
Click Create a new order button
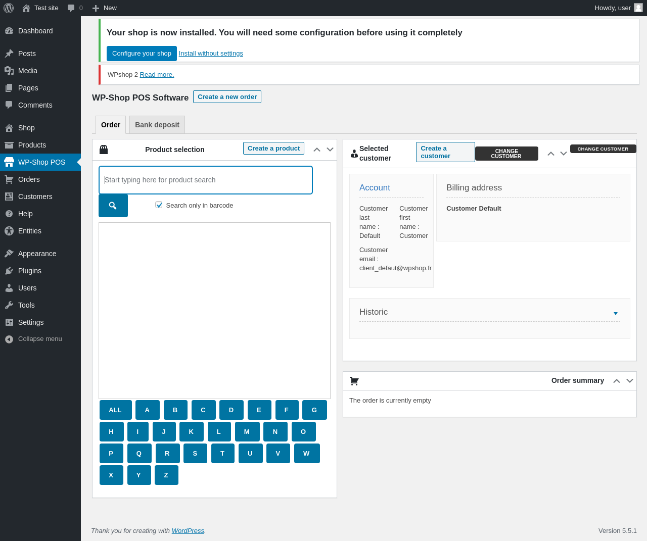pos(227,97)
